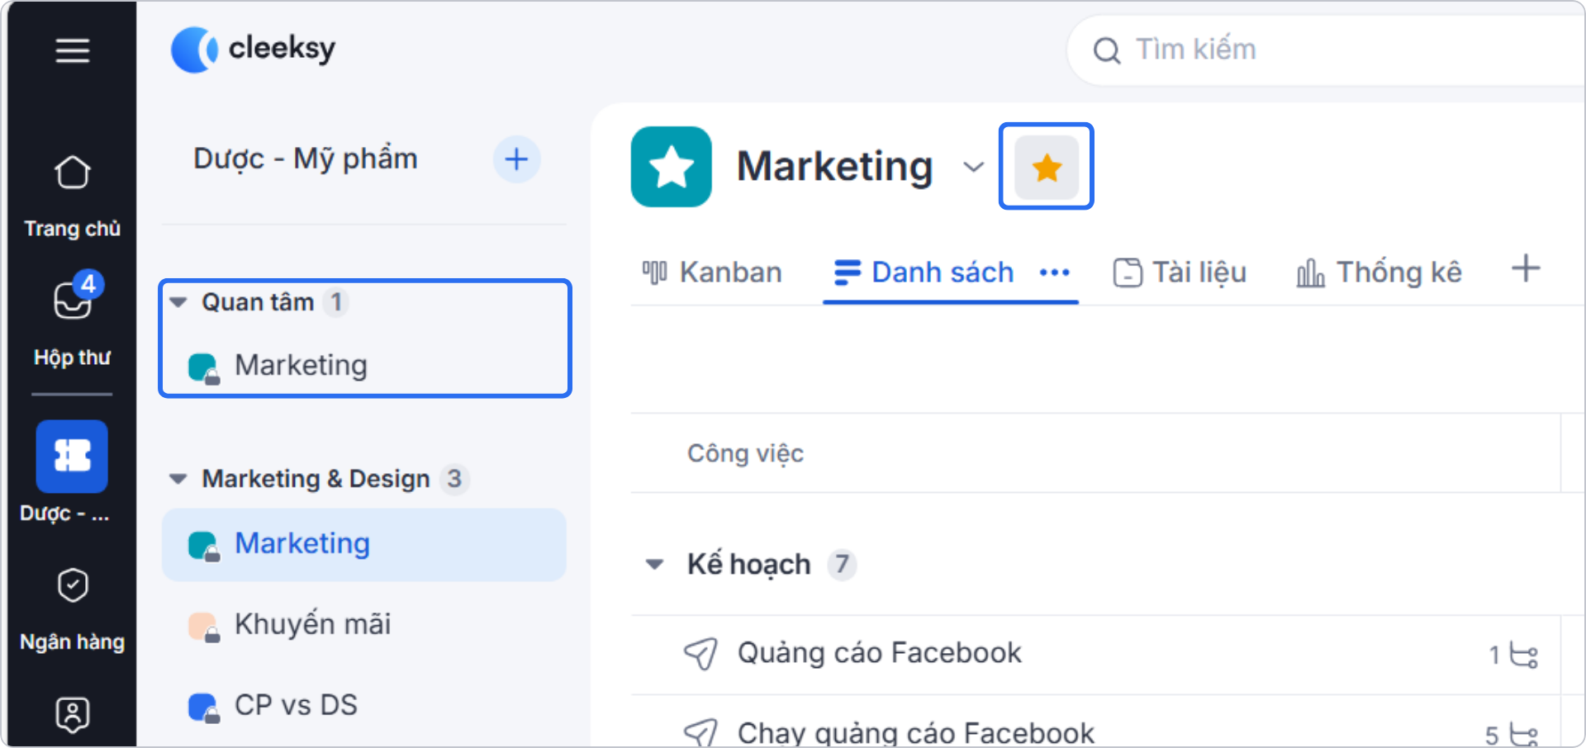This screenshot has width=1586, height=748.
Task: Click the cleeksy logo
Action: click(x=253, y=50)
